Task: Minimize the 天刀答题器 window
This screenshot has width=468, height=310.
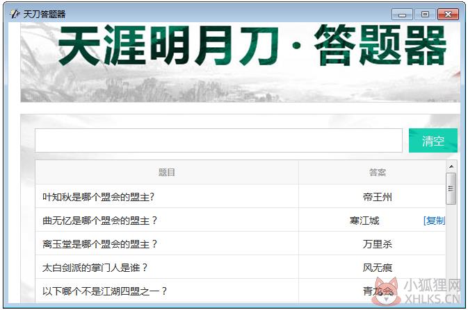Action: tap(402, 15)
